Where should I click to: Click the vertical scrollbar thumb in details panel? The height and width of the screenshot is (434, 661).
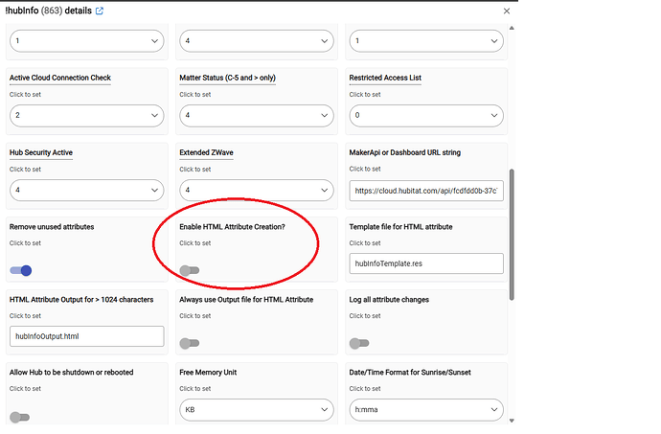point(512,235)
